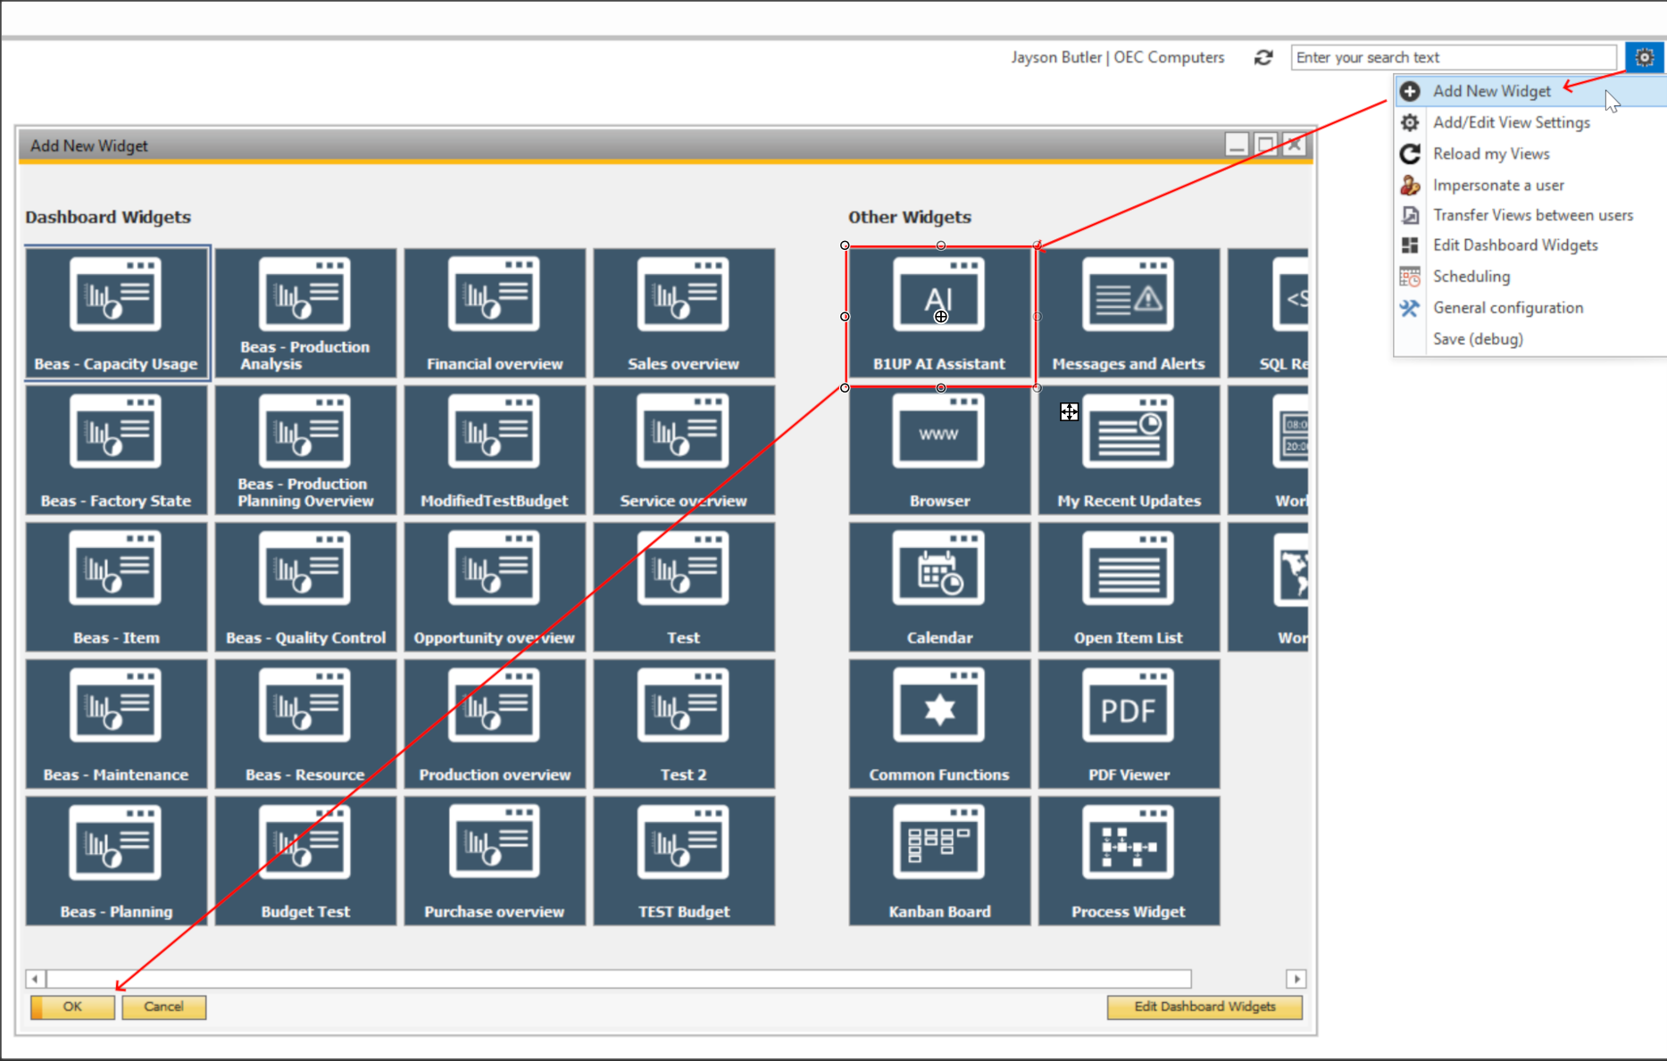Select the Calendar widget tile
1667x1061 pixels.
(x=939, y=586)
